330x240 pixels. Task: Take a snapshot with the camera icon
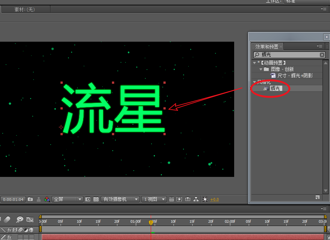30,199
